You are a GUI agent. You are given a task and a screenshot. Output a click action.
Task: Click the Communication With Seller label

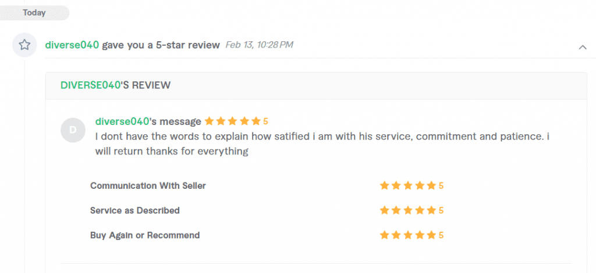click(x=148, y=186)
